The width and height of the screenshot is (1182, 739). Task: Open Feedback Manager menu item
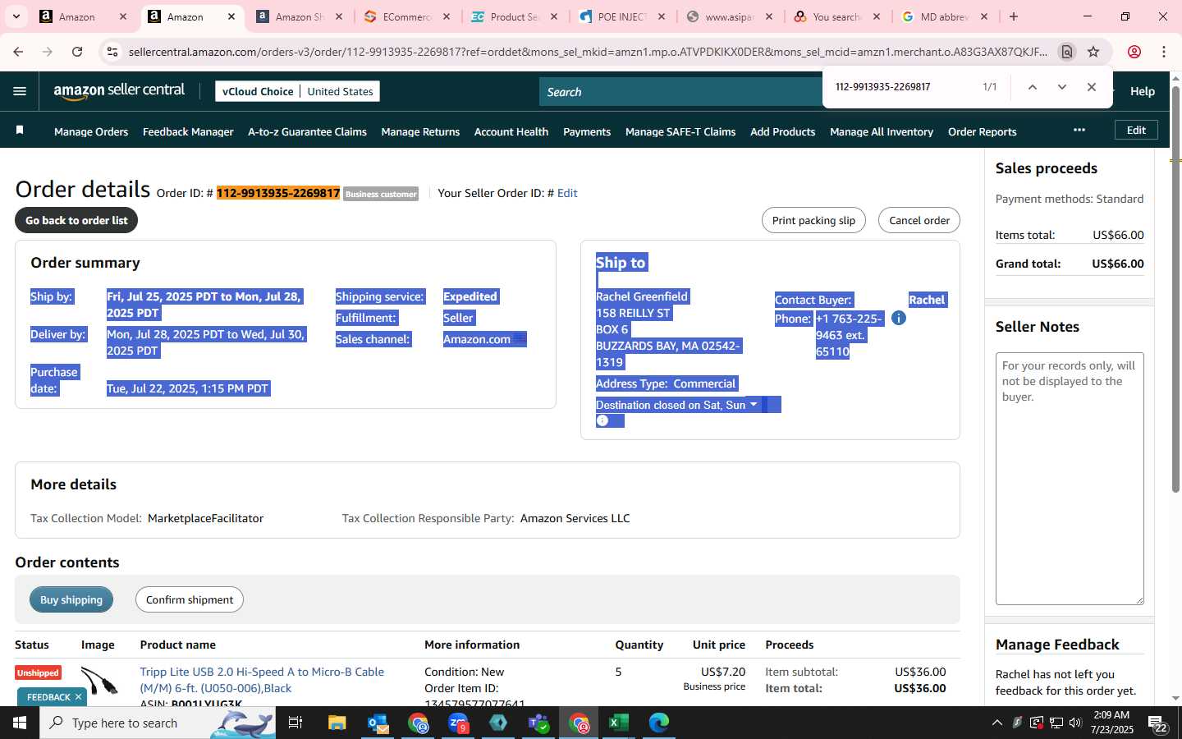(x=188, y=131)
